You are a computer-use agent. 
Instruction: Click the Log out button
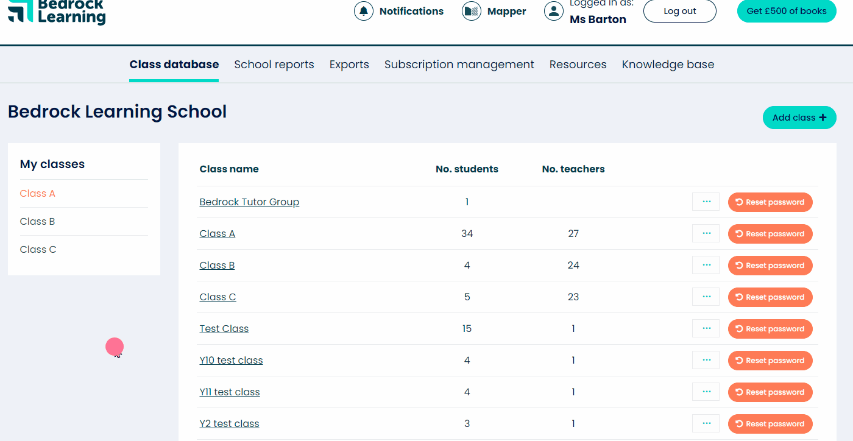(x=679, y=11)
